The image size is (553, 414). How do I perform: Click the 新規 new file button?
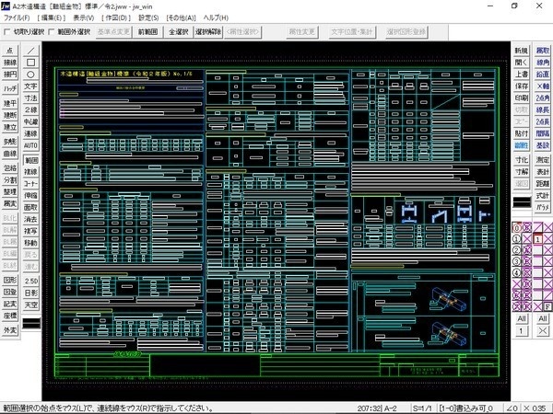coord(522,51)
